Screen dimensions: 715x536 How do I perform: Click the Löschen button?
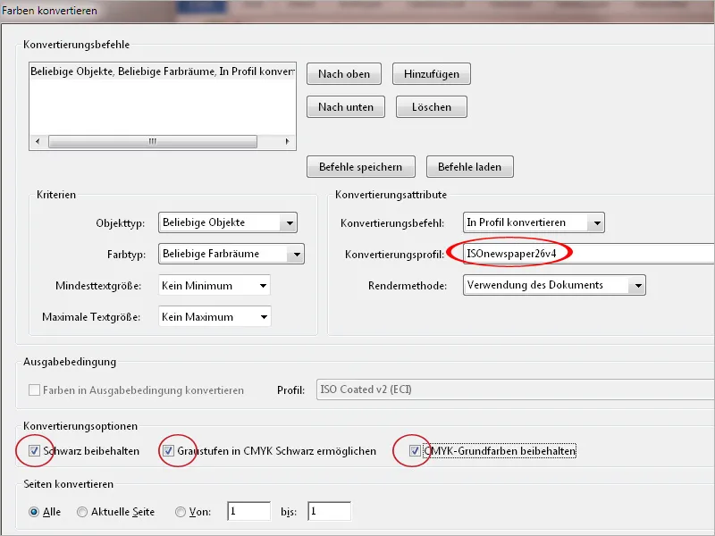432,106
